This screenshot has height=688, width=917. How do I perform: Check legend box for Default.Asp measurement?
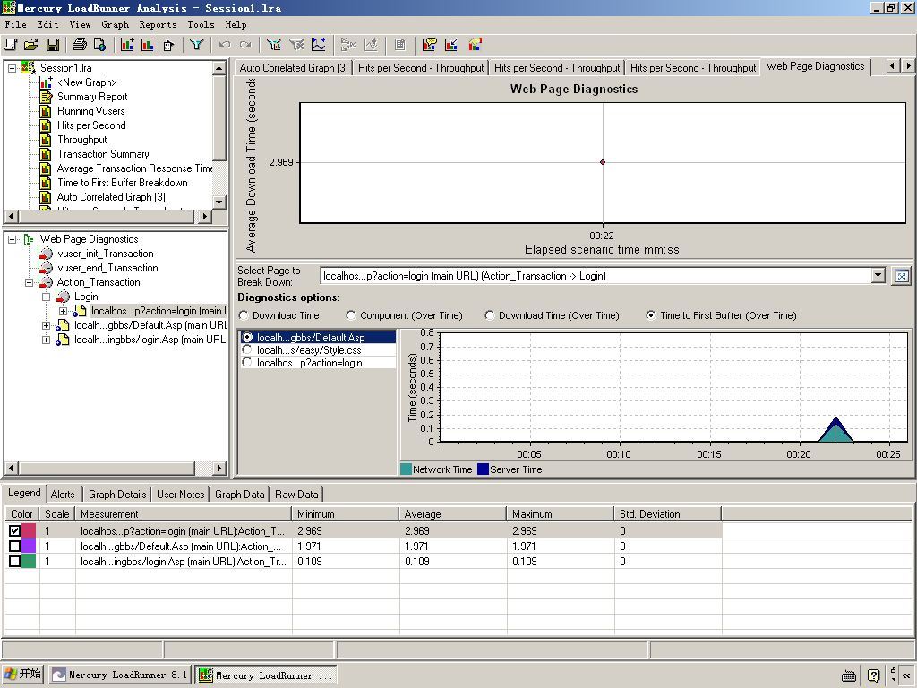[14, 546]
